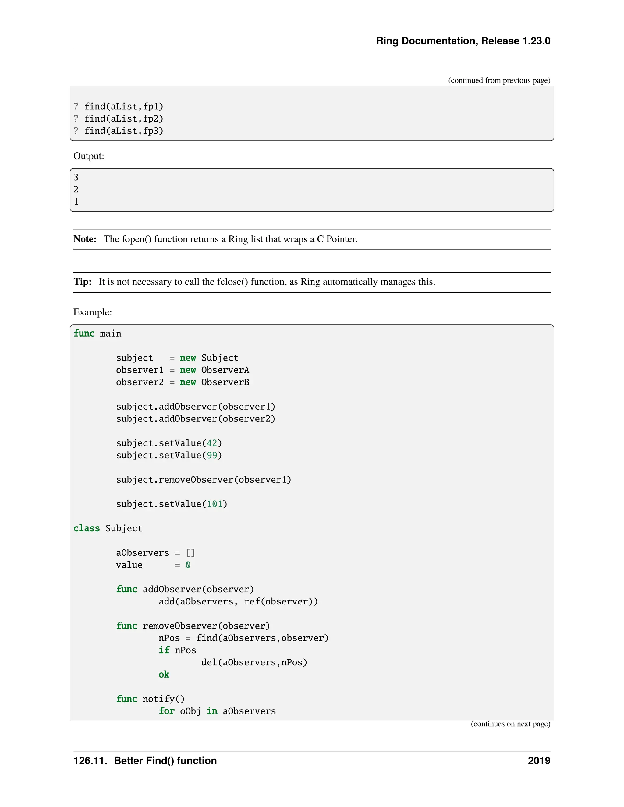Click footer '126.11. Better Find() function'
This screenshot has height=807, width=624.
click(x=145, y=761)
